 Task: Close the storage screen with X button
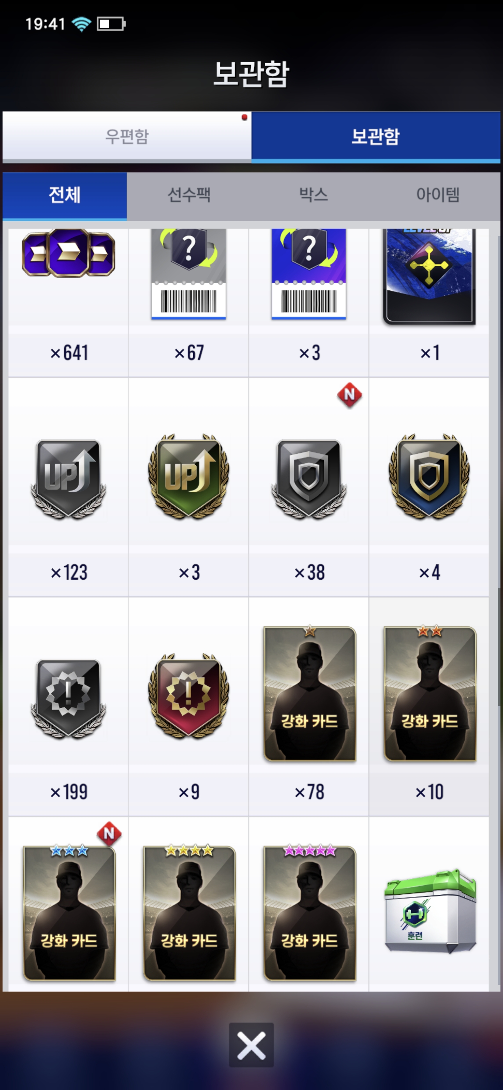coord(251,1045)
